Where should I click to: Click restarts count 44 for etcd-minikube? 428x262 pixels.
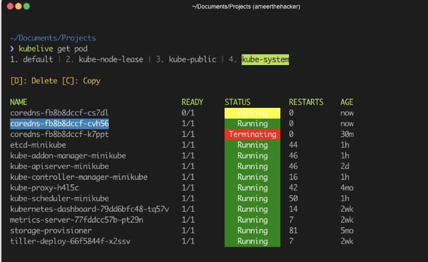pos(293,145)
